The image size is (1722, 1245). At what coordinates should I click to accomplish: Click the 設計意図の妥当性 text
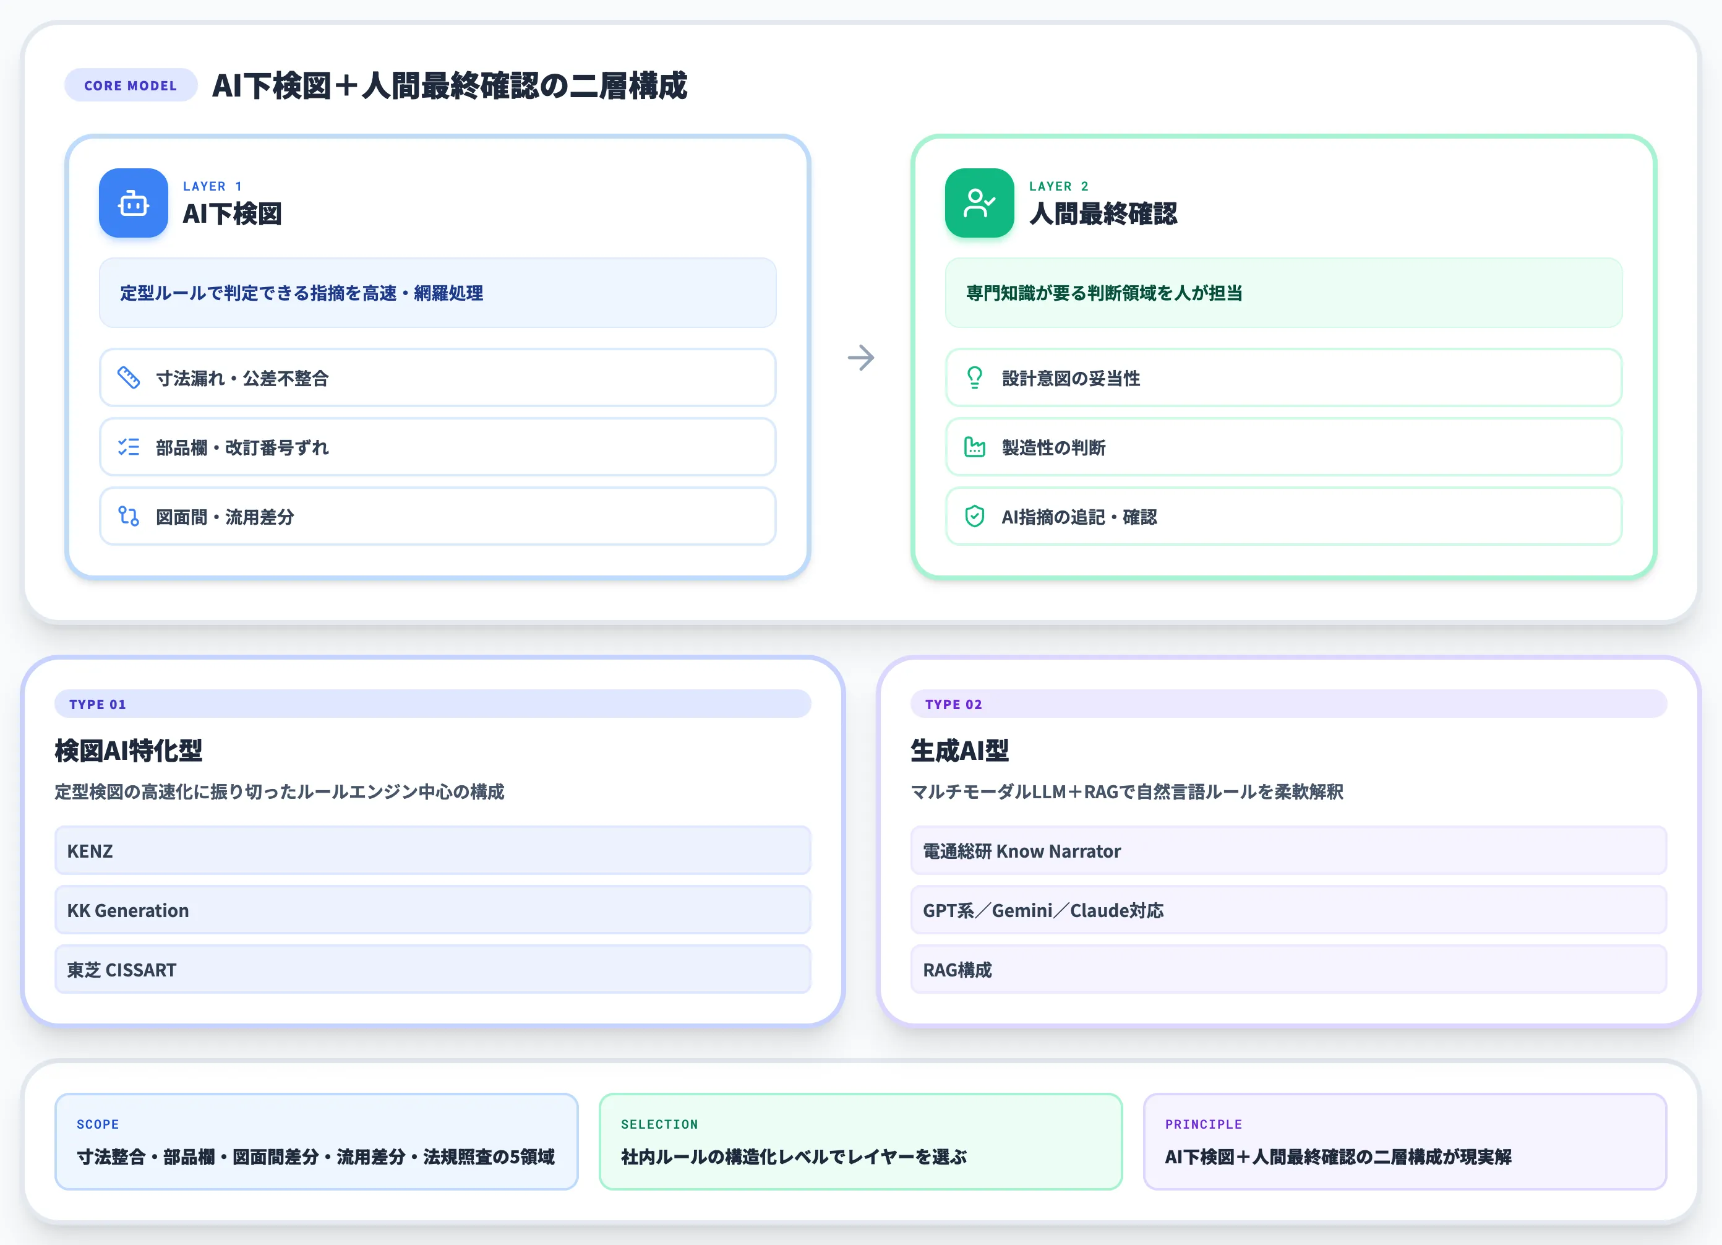[x=1071, y=378]
